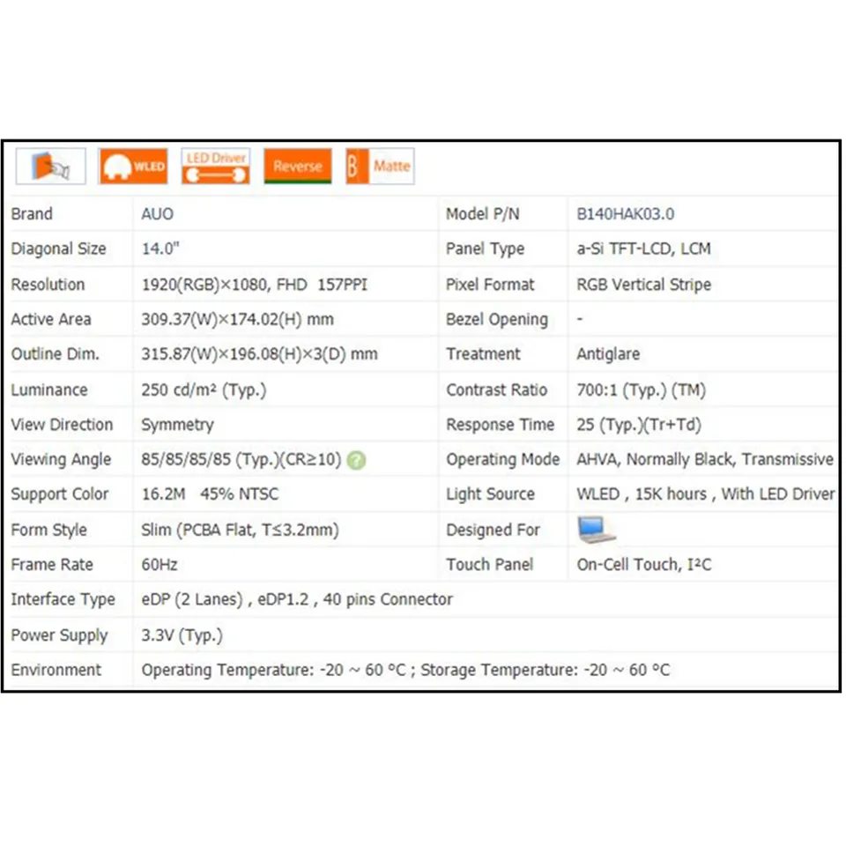This screenshot has height=846, width=846.
Task: Click the Matte surface badge
Action: (381, 167)
